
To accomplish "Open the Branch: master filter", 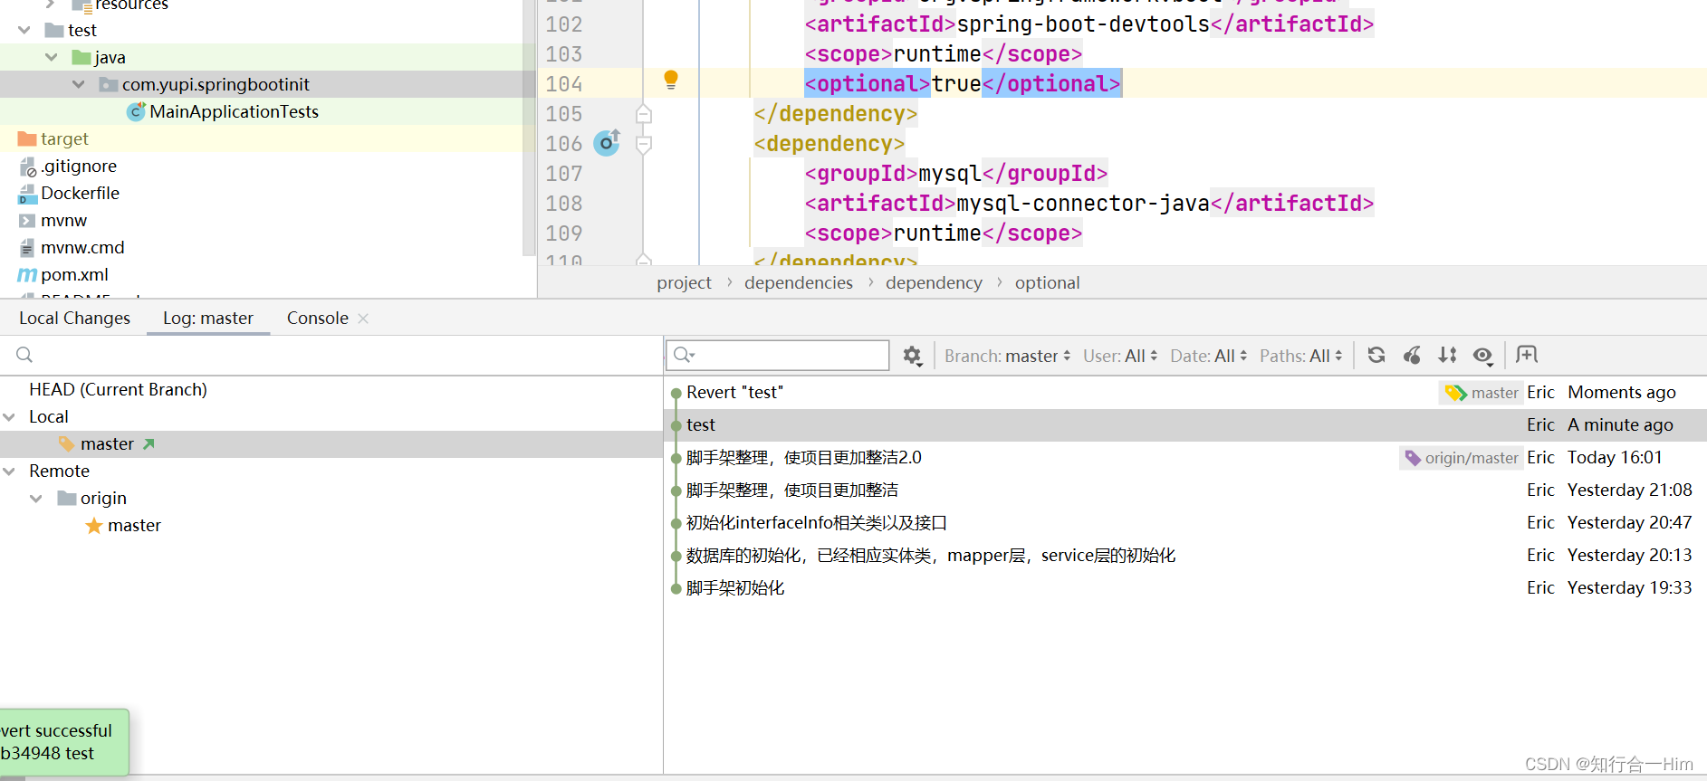I will pyautogui.click(x=1007, y=356).
